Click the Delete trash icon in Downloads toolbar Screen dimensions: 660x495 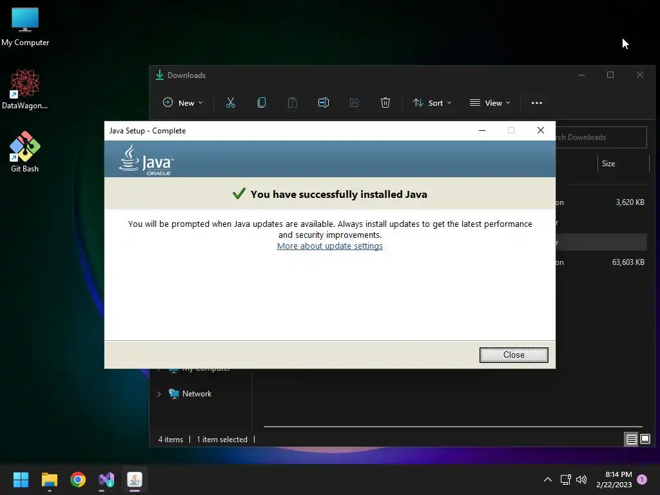[385, 102]
